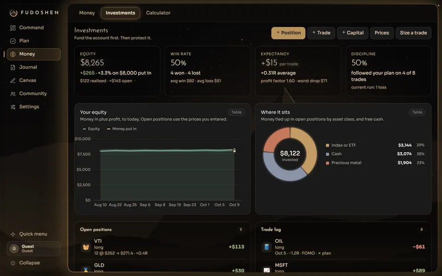Click the OIL trade barrel icon
This screenshot has height=276, width=442.
pos(267,247)
